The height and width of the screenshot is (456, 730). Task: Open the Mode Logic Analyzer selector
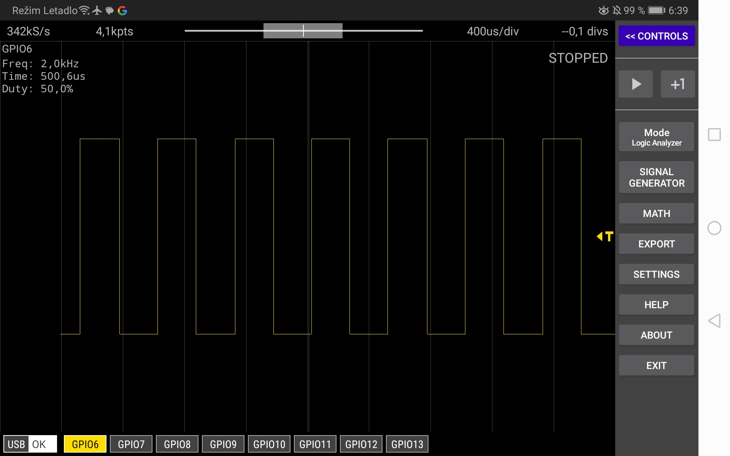pyautogui.click(x=657, y=137)
